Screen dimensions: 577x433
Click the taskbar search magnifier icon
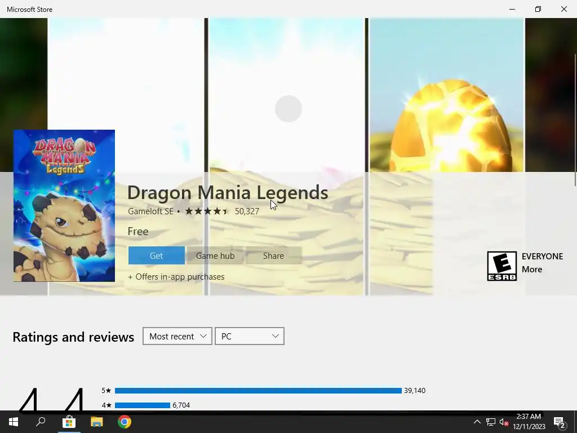click(x=41, y=422)
